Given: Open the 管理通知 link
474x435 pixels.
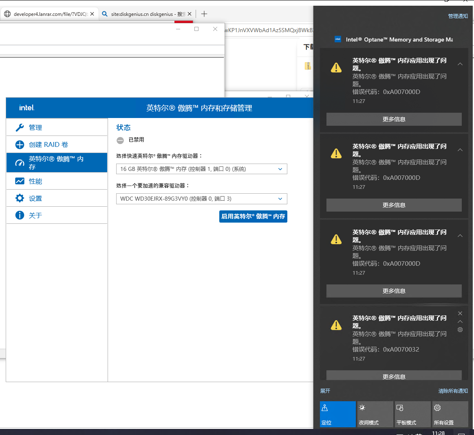Looking at the screenshot, I should coord(458,16).
